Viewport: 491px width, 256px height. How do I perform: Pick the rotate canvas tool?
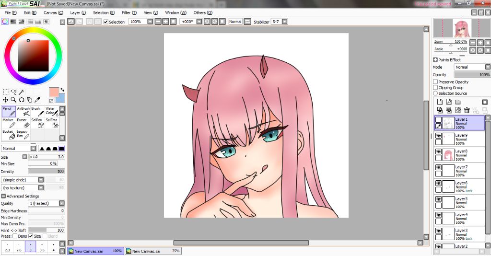[x=21, y=100]
